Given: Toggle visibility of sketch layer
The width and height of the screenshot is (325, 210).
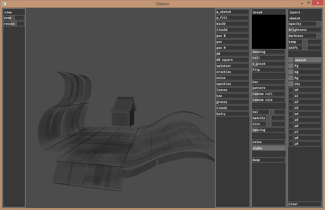Looking at the screenshot, I should click(x=291, y=60).
